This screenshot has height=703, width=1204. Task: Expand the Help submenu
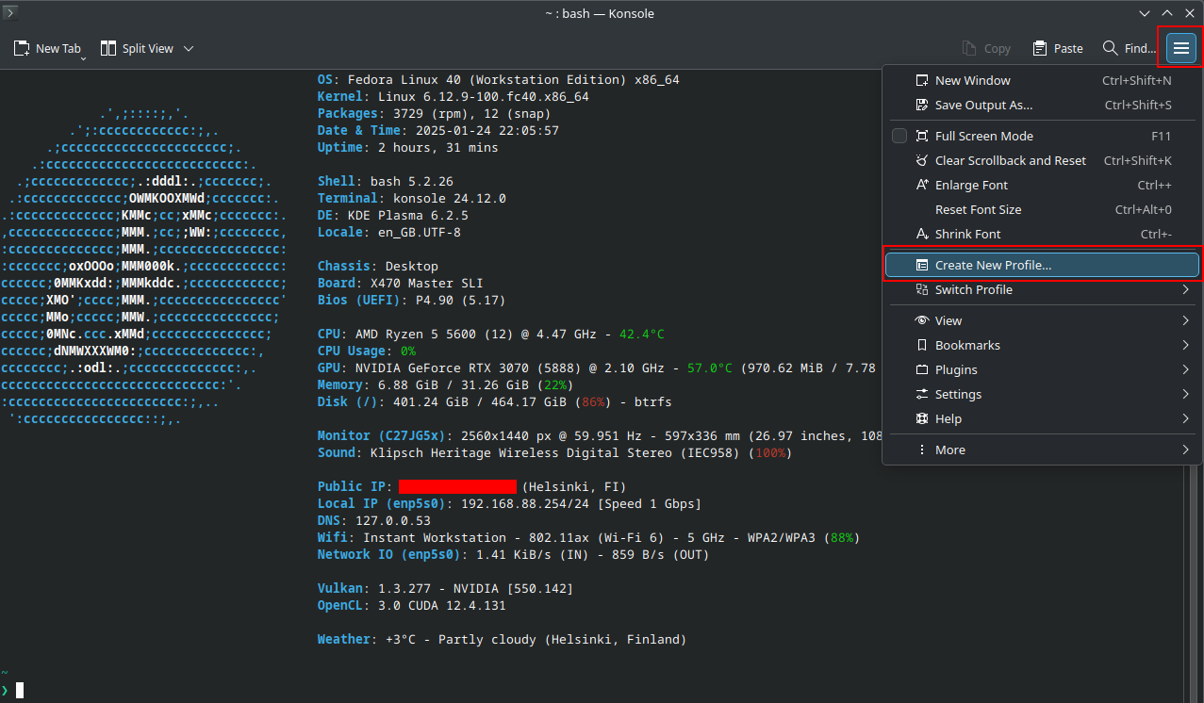click(1041, 418)
